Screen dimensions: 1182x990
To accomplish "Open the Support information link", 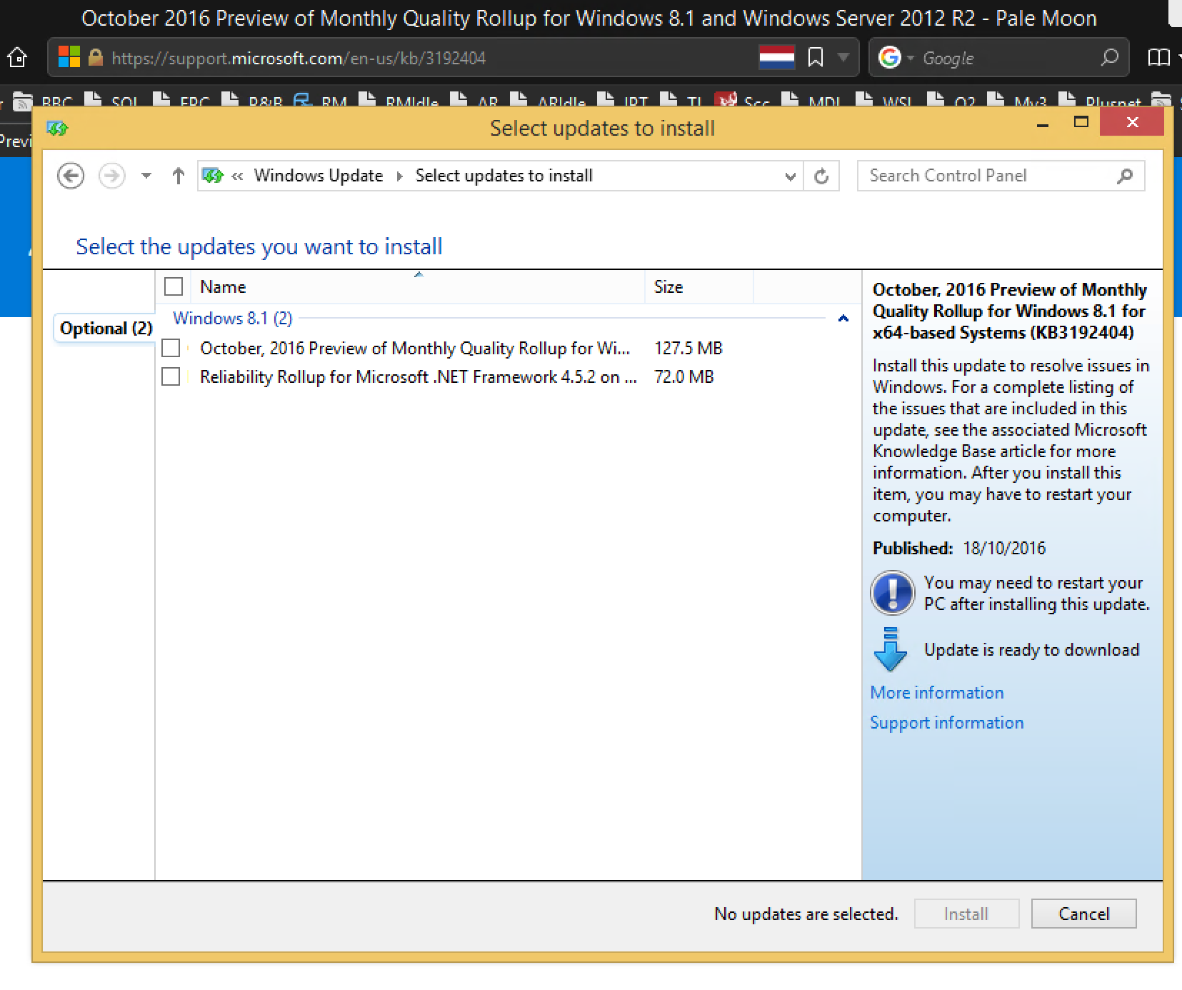I will pos(947,723).
